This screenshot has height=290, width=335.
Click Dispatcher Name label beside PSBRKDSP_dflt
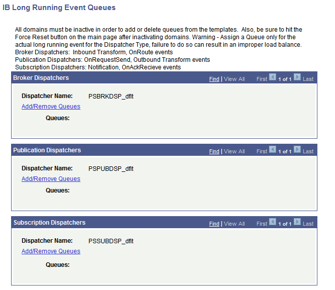[47, 96]
